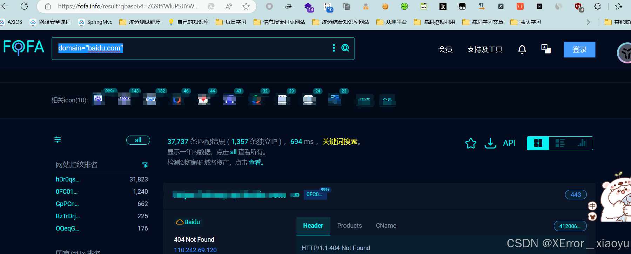Favorite the query with the star icon
Image resolution: width=631 pixels, height=254 pixels.
(471, 143)
